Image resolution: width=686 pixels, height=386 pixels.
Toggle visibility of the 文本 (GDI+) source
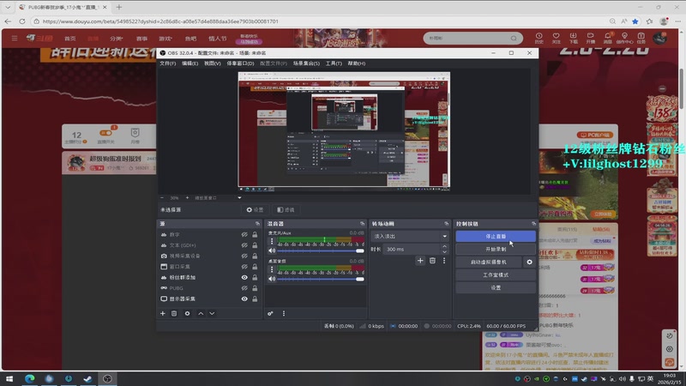[x=244, y=245]
